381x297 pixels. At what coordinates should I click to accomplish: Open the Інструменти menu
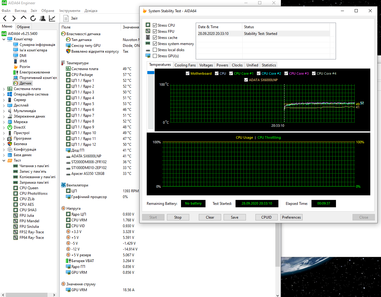[70, 11]
